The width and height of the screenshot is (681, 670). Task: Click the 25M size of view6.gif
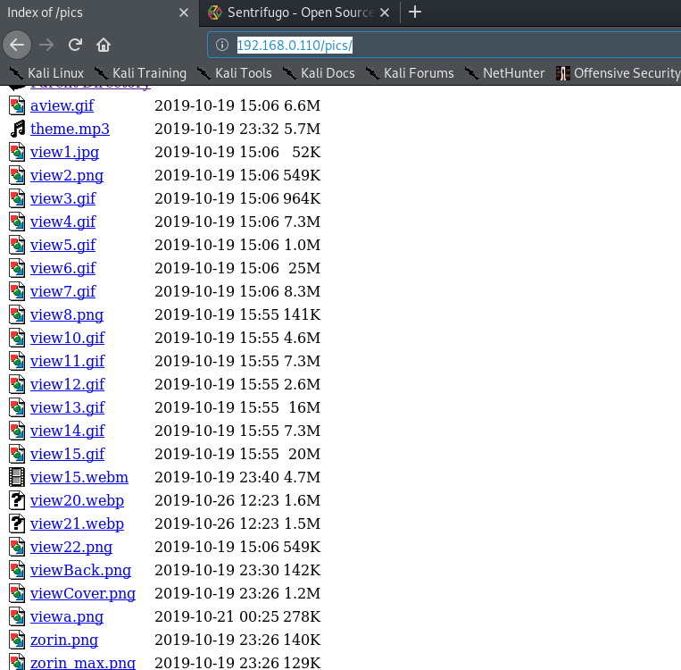coord(304,268)
